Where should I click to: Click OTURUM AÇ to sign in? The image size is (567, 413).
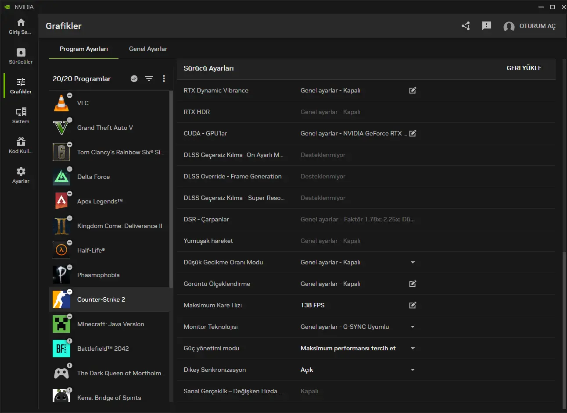[x=538, y=26]
